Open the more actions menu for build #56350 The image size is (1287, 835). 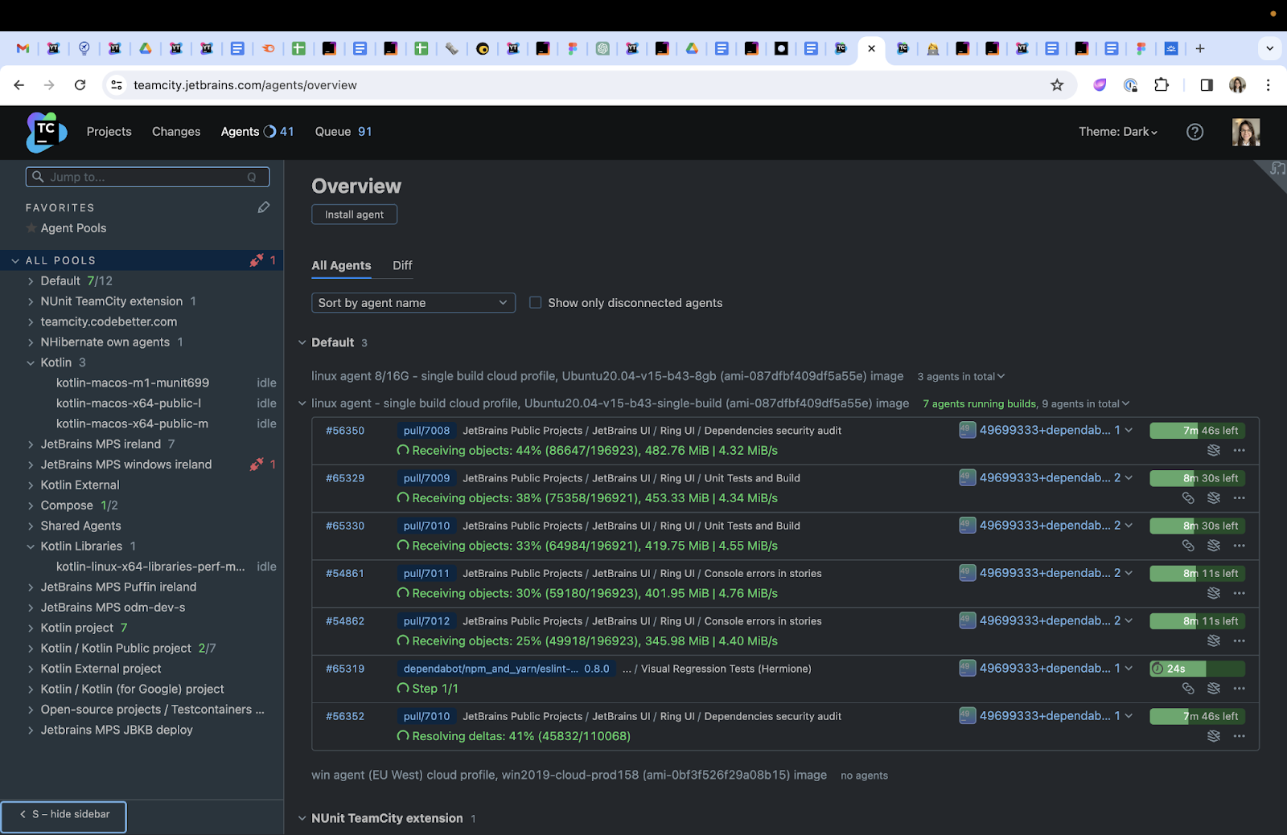(x=1239, y=450)
